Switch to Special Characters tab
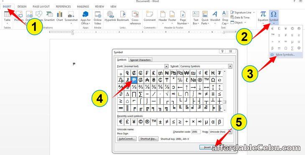305x155 pixels. (140, 60)
